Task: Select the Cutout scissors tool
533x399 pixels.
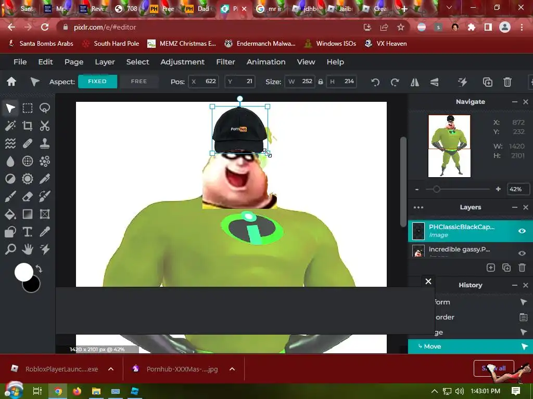Action: coord(45,126)
